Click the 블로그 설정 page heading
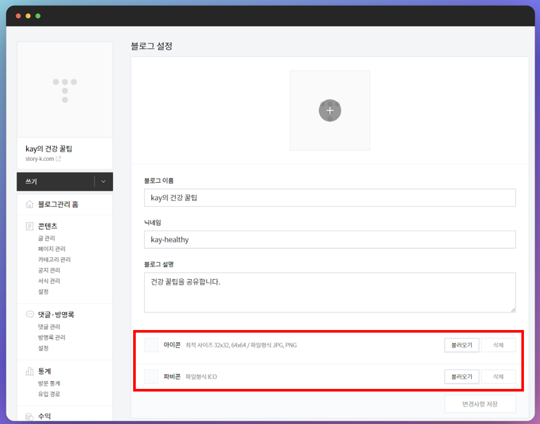This screenshot has height=424, width=540. point(151,46)
